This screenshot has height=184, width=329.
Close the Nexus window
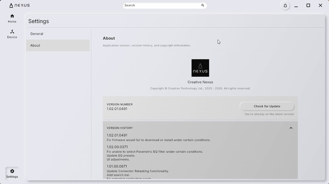[x=320, y=6]
